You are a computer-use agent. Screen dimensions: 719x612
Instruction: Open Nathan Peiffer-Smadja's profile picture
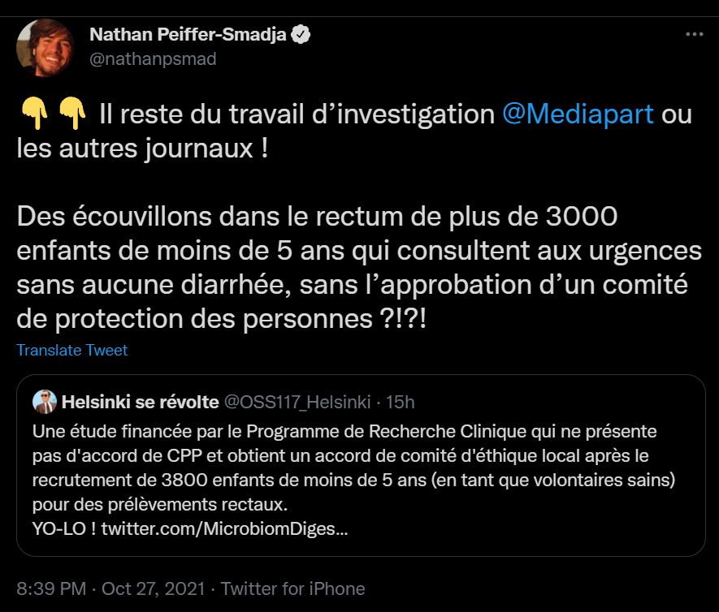45,48
